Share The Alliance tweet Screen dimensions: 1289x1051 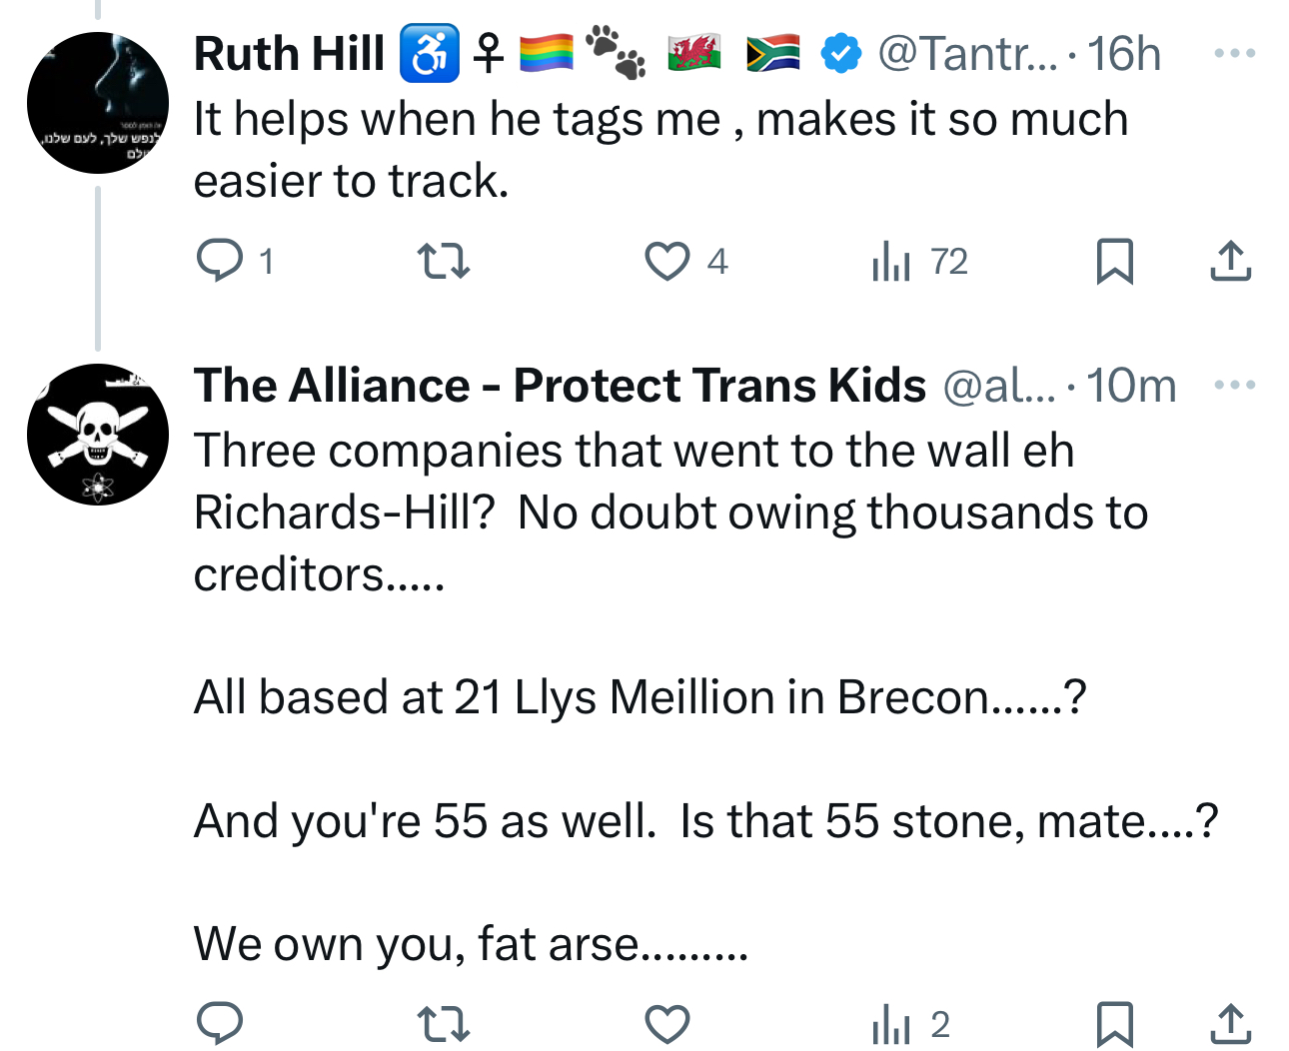tap(1230, 1025)
